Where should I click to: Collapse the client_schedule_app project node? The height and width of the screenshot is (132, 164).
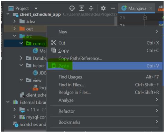8,14
